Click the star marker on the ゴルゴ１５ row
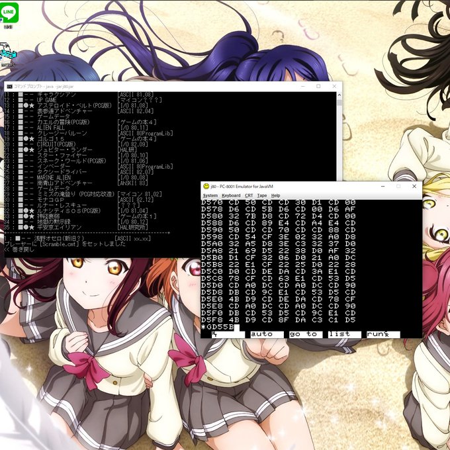 coord(32,139)
